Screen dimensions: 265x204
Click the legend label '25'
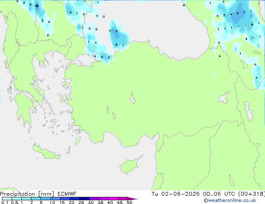[x=81, y=202]
